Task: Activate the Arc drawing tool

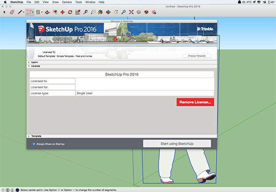Action: [x=29, y=12]
